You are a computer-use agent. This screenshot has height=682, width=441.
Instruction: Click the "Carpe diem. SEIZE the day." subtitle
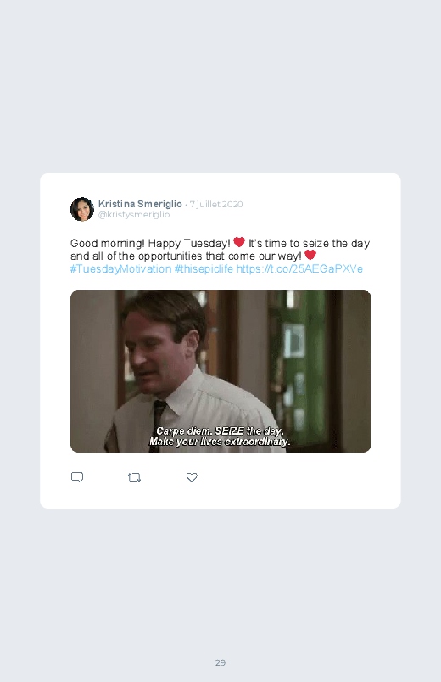(x=220, y=431)
